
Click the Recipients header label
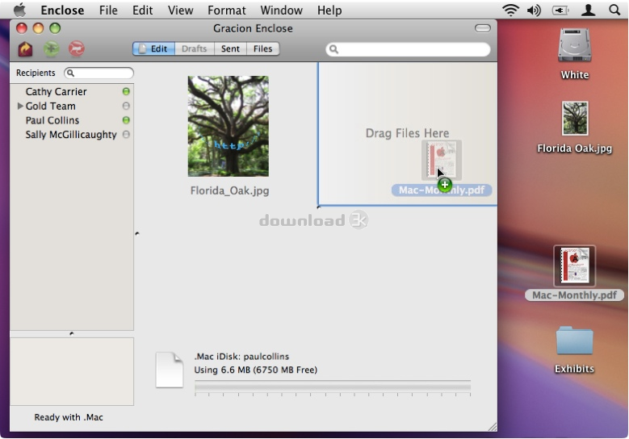point(36,73)
